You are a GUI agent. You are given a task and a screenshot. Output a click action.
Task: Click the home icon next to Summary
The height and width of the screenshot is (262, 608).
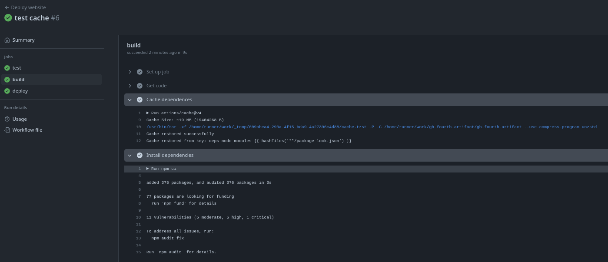tap(7, 40)
